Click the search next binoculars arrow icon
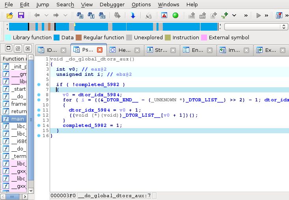 [117, 15]
